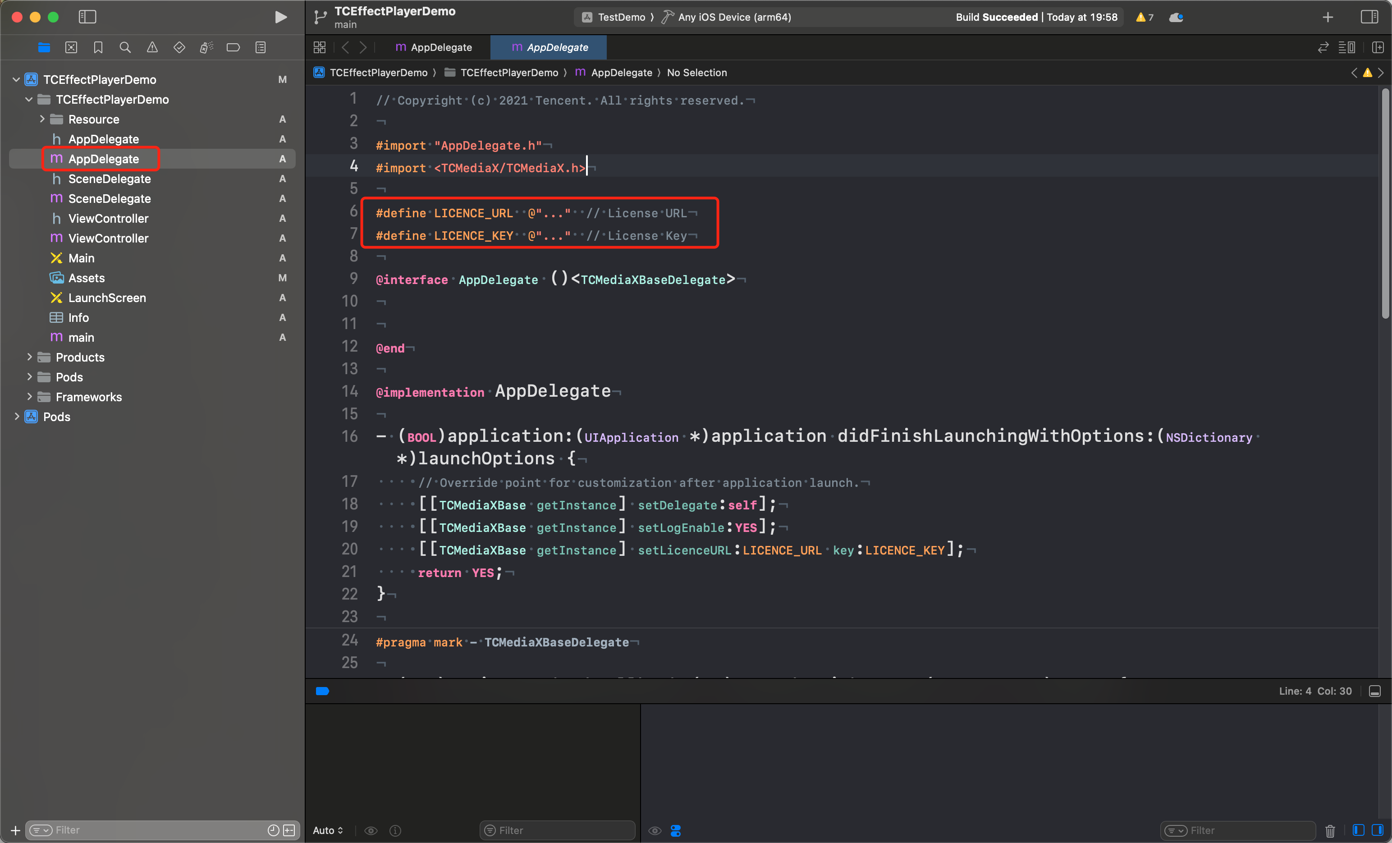Show only source-controlled files
The width and height of the screenshot is (1392, 843).
pyautogui.click(x=289, y=830)
